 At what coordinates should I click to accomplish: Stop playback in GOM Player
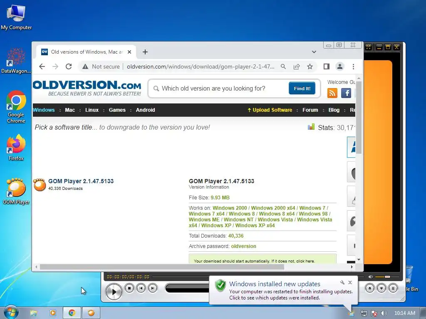point(129,288)
